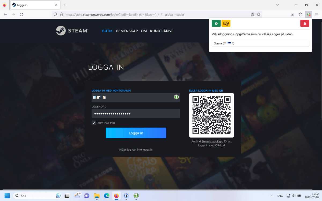Click the account name input field
This screenshot has height=201, width=322.
point(136,97)
